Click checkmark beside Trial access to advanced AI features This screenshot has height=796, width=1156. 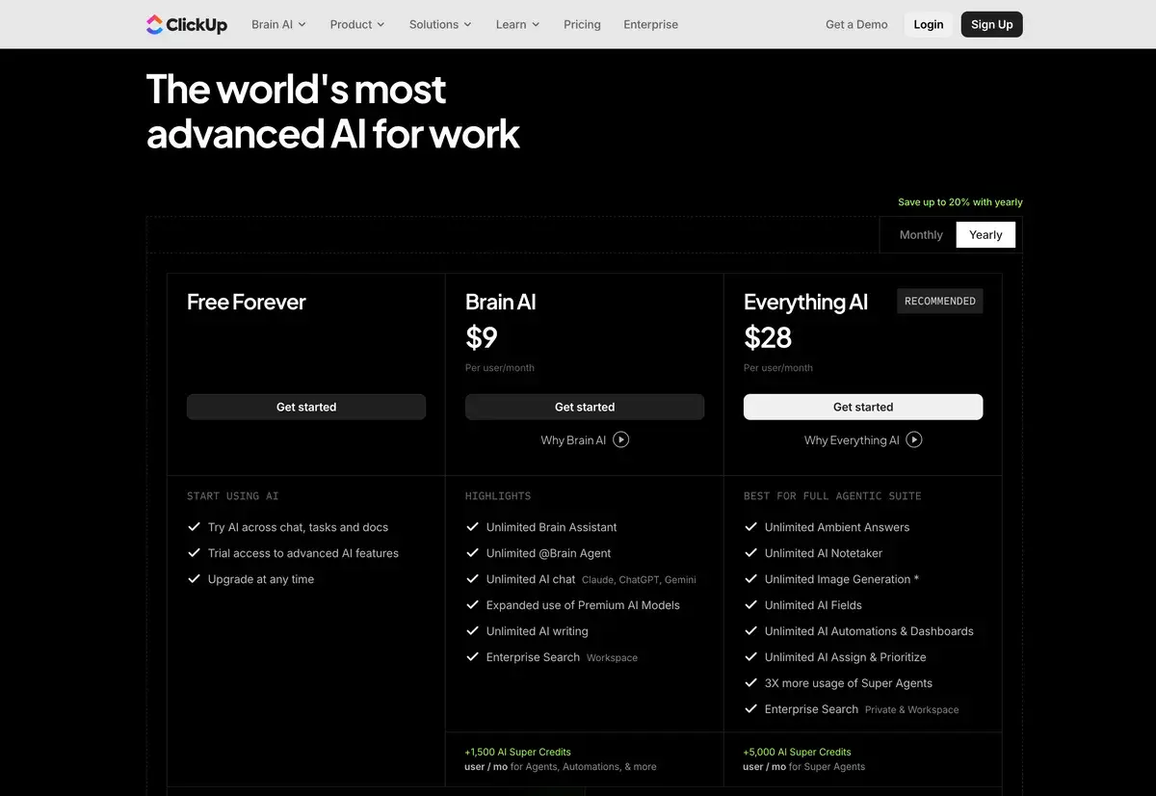pos(194,553)
